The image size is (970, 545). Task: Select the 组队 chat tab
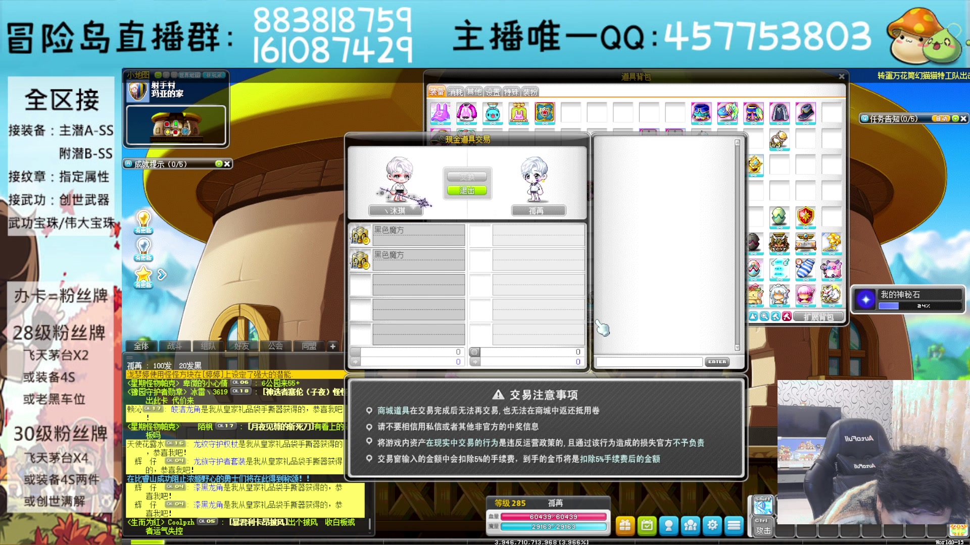tap(208, 346)
